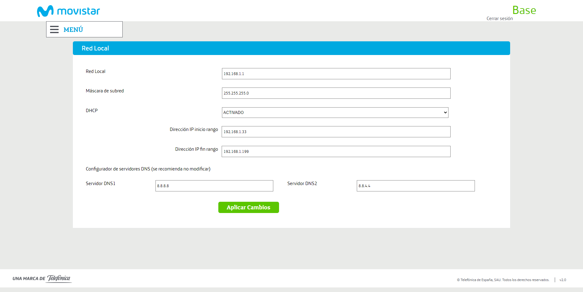The height and width of the screenshot is (292, 583).
Task: Click the Máscara de subred input
Action: pyautogui.click(x=336, y=93)
